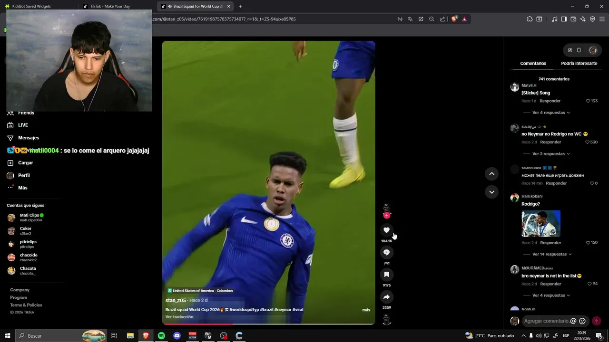Open comments via the speech bubble icon
Viewport: 609px width, 342px height.
pyautogui.click(x=386, y=252)
